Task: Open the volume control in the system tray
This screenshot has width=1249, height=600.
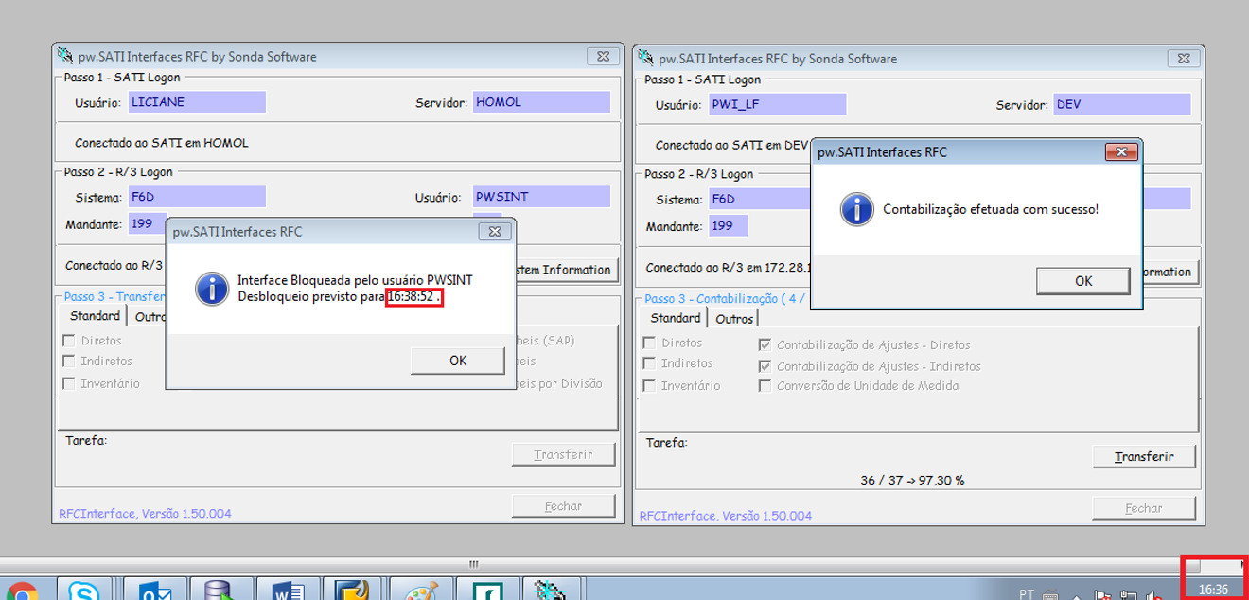Action: 1153,595
